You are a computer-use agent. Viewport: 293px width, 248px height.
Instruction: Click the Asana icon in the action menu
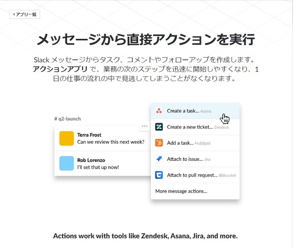[159, 111]
